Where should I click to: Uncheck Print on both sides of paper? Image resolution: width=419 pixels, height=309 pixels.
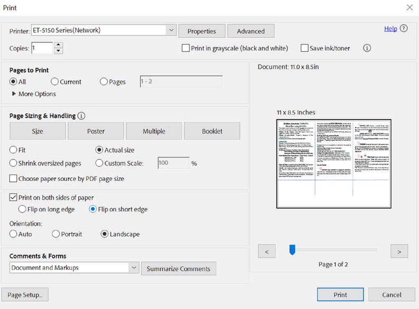coord(13,197)
